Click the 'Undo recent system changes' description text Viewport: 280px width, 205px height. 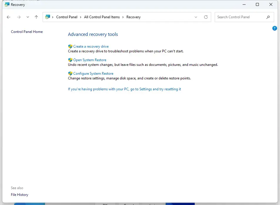coord(143,65)
